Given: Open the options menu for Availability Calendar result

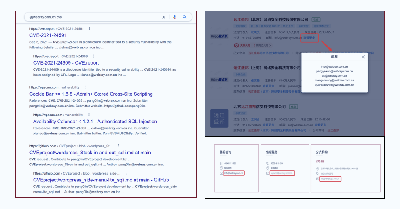Looking at the screenshot, I should [x=89, y=115].
